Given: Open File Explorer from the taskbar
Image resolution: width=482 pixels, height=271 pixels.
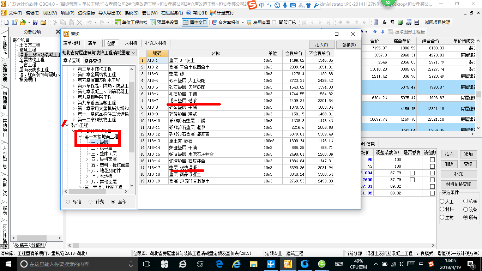Looking at the screenshot, I should (x=253, y=264).
